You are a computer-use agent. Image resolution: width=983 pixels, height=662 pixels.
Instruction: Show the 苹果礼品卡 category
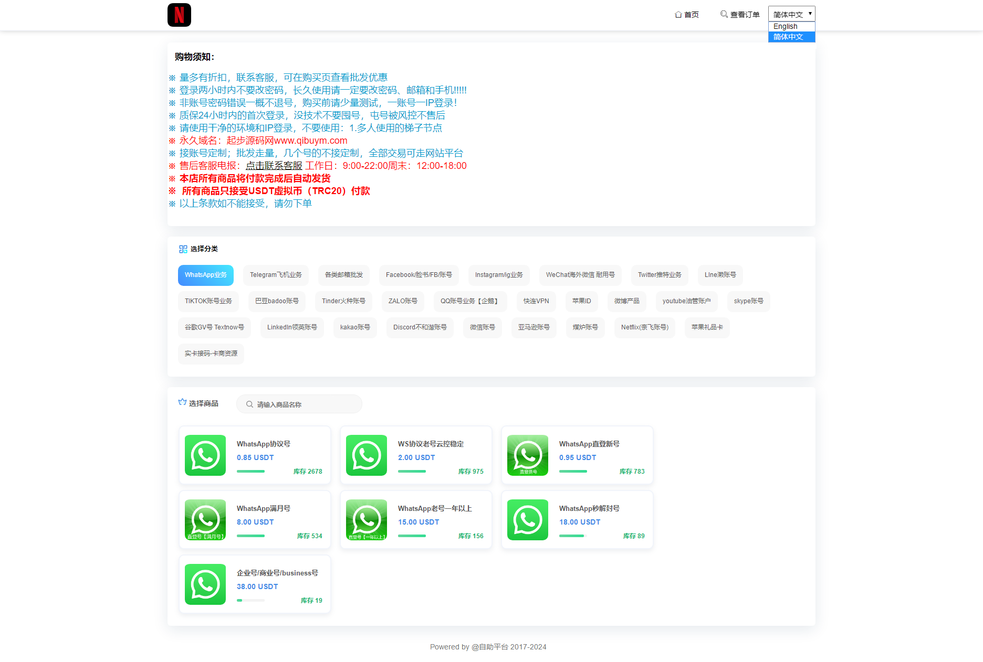coord(707,328)
